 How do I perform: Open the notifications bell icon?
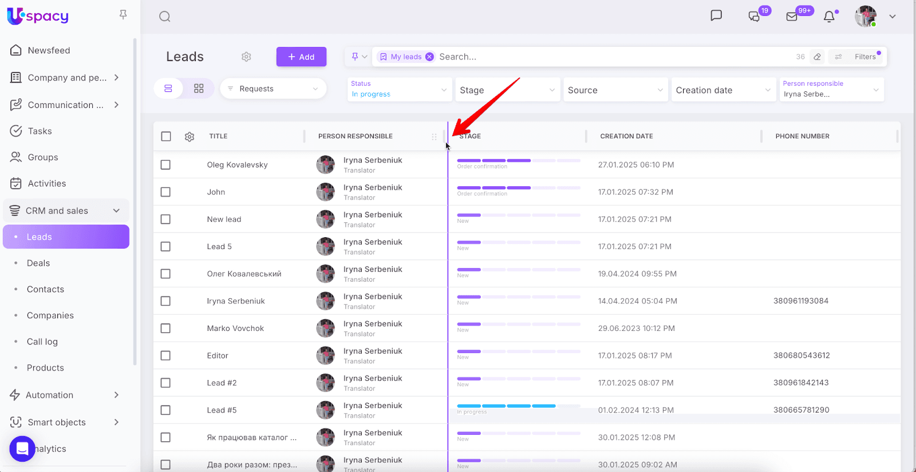tap(829, 17)
